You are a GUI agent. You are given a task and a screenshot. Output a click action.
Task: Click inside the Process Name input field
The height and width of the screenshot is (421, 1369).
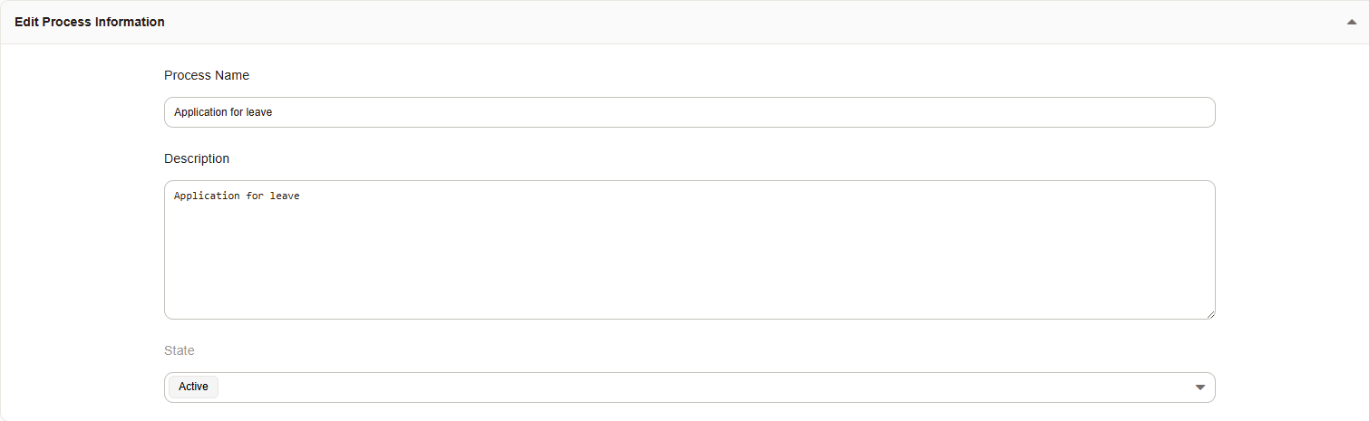coord(689,112)
